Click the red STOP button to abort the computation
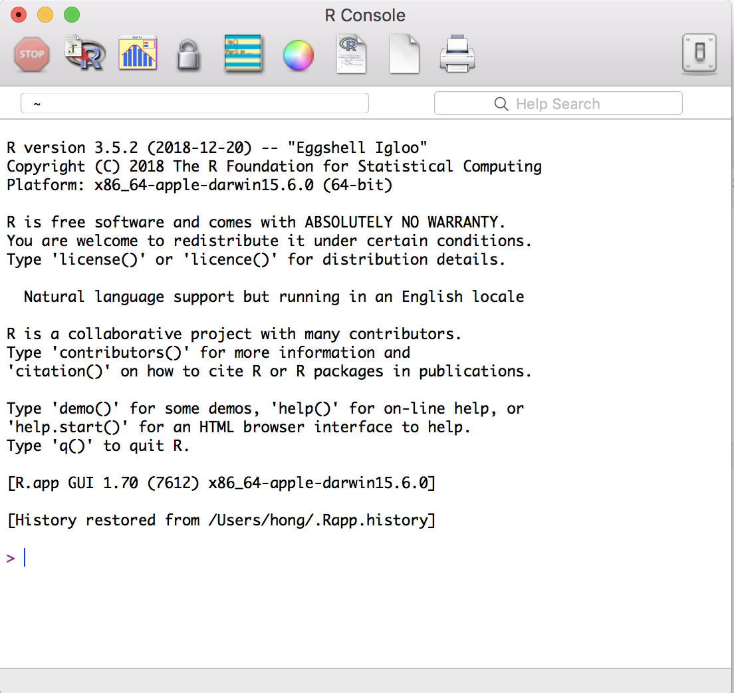 coord(32,55)
